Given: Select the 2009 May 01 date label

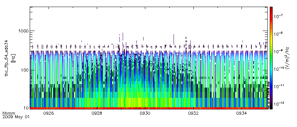Looking at the screenshot, I should (16, 117).
